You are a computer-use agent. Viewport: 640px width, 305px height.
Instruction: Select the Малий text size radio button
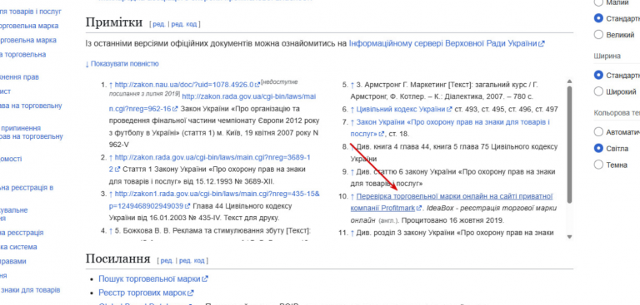tap(598, 2)
